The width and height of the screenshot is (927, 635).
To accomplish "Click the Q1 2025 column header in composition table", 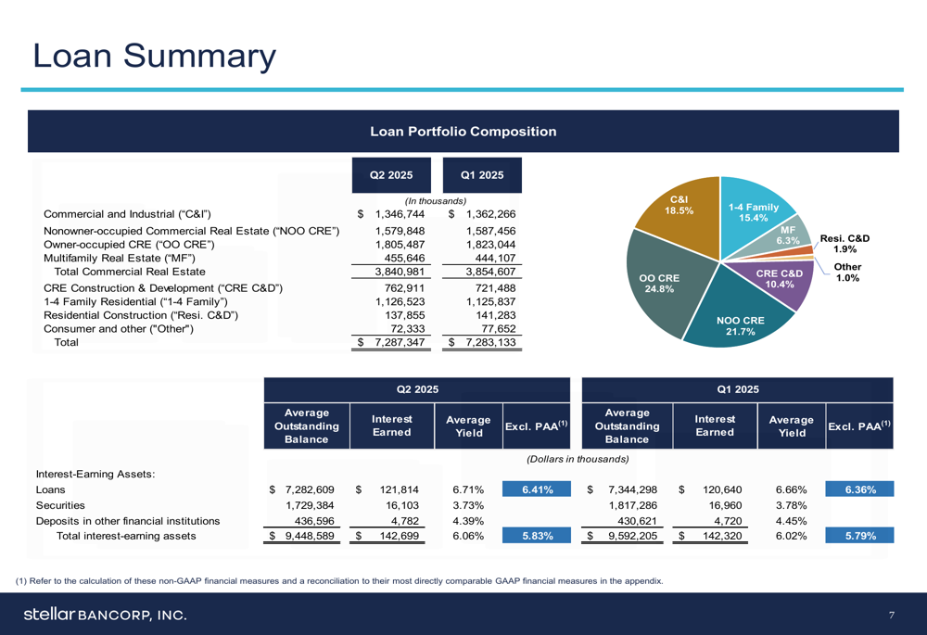I will [482, 175].
